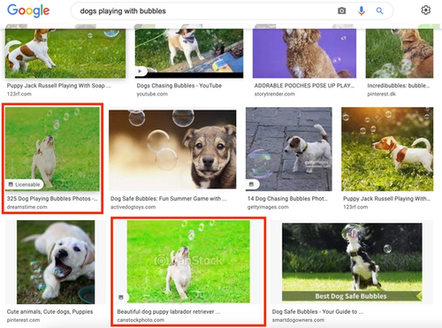Click pinterest.dk source text
This screenshot has height=328, width=442.
pyautogui.click(x=381, y=94)
